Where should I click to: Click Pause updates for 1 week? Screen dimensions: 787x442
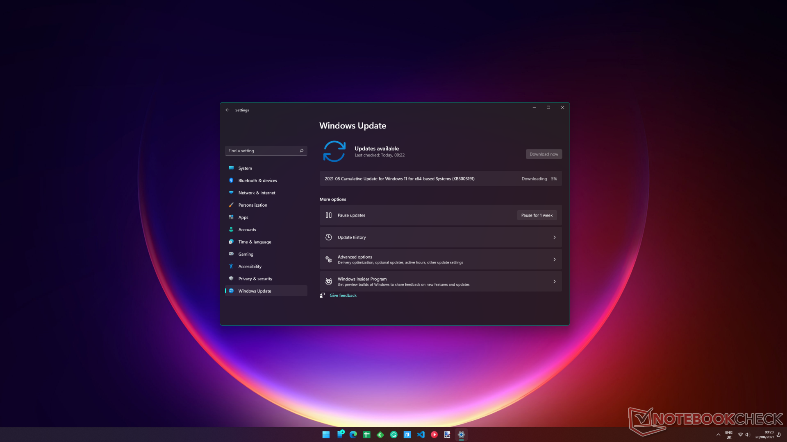[536, 215]
